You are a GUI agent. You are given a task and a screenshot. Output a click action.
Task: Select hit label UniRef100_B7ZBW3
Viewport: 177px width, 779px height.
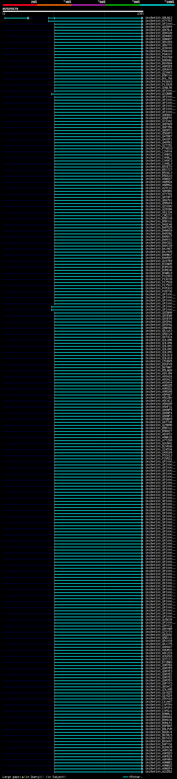[x=159, y=662]
